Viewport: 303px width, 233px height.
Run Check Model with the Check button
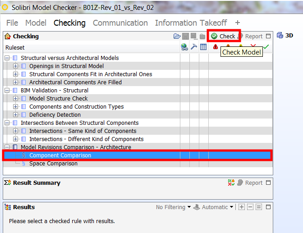pyautogui.click(x=223, y=36)
